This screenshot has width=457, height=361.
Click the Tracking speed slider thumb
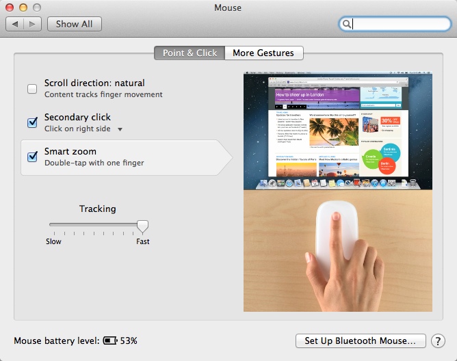(142, 226)
